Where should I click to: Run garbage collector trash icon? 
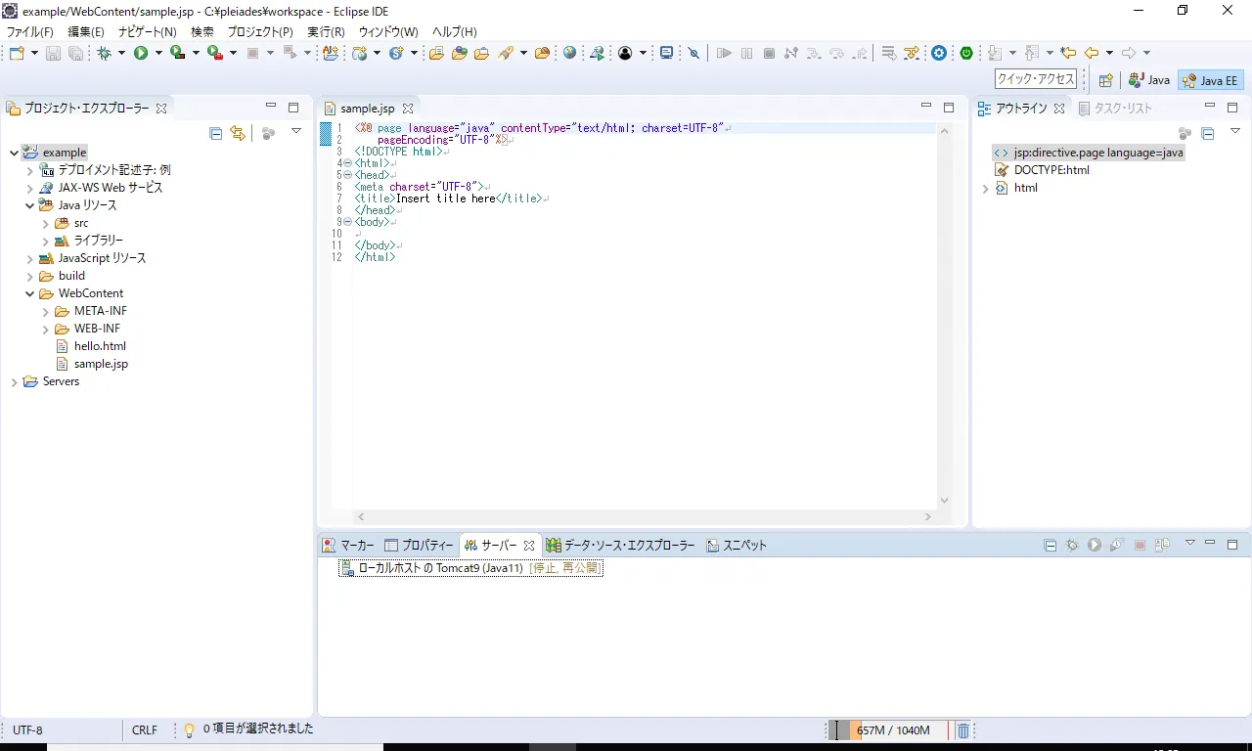coord(962,730)
